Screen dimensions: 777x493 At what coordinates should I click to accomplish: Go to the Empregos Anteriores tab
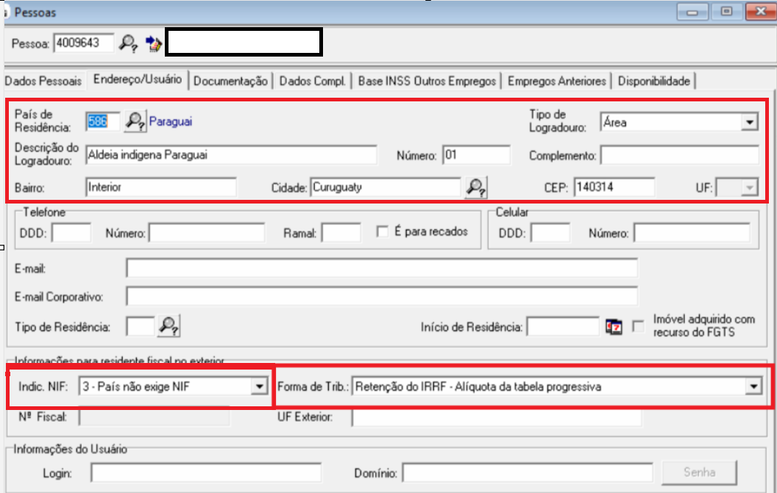556,82
